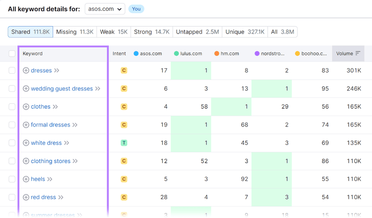Toggle the select-all checkbox in table header
372x218 pixels.
pos(12,53)
